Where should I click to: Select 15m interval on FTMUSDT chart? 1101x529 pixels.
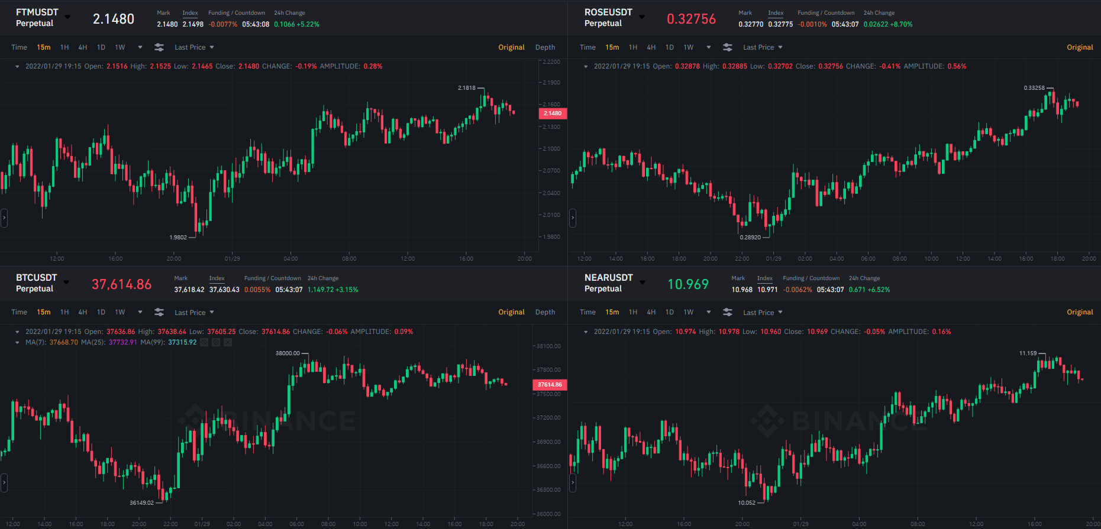point(44,47)
